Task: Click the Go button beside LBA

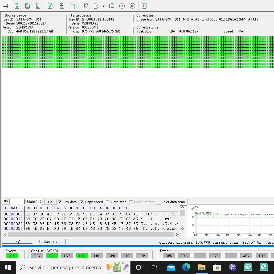Action: [50, 202]
